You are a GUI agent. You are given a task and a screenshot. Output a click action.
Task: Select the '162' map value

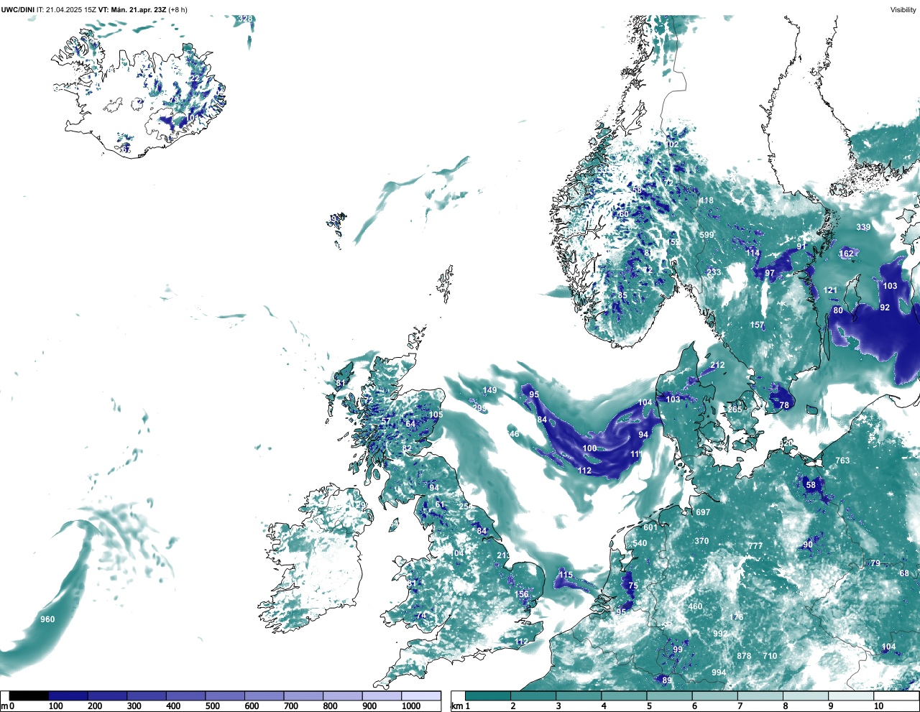847,253
